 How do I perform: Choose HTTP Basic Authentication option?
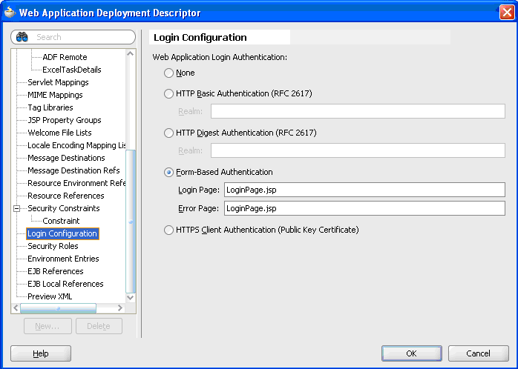[x=168, y=93]
